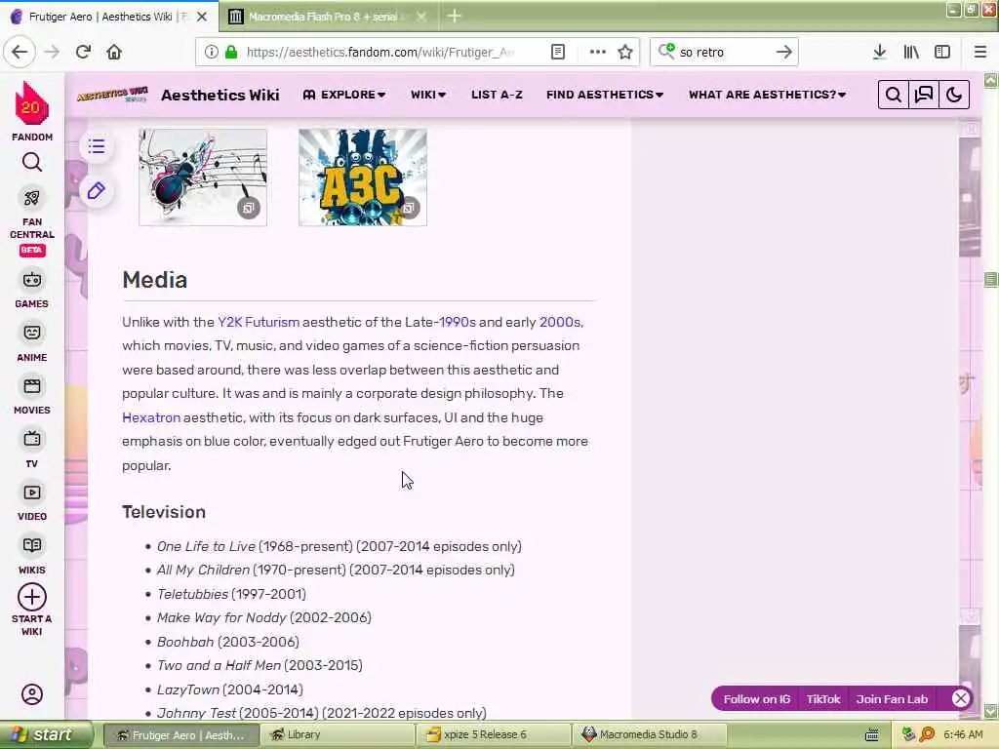This screenshot has width=999, height=749.
Task: Go back with the browser back arrow
Action: point(20,52)
